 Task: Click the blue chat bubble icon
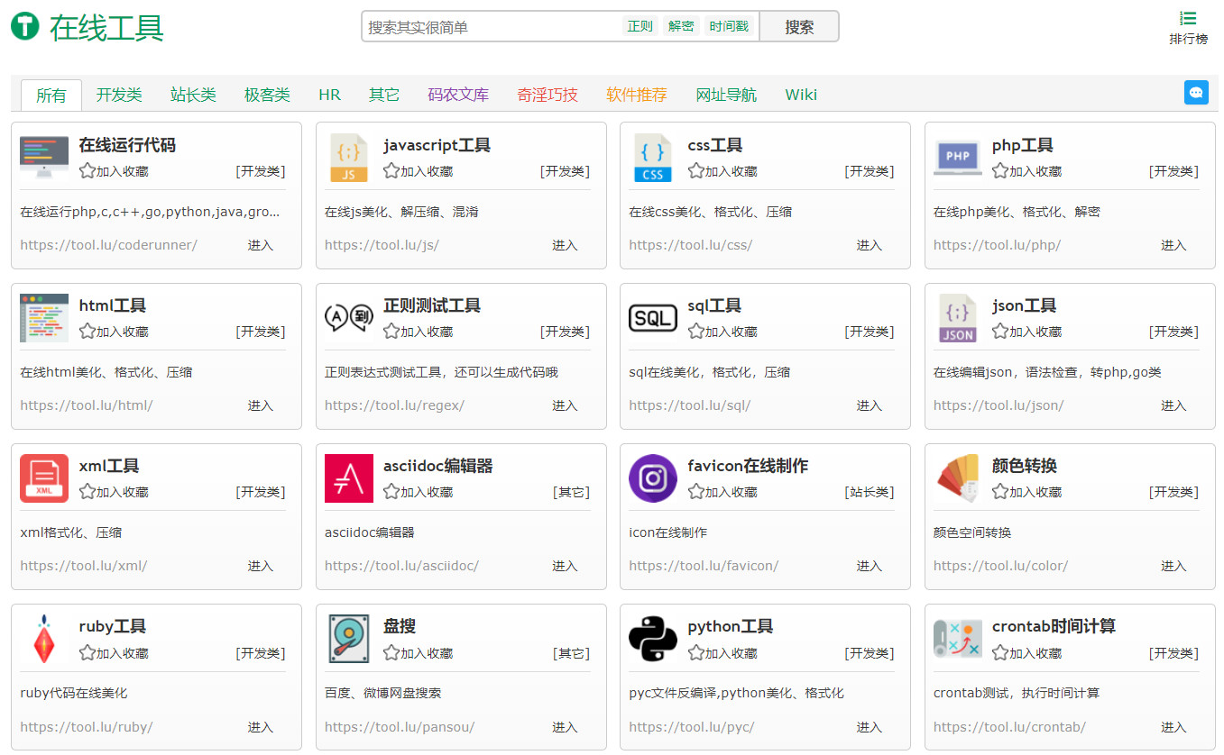1196,93
